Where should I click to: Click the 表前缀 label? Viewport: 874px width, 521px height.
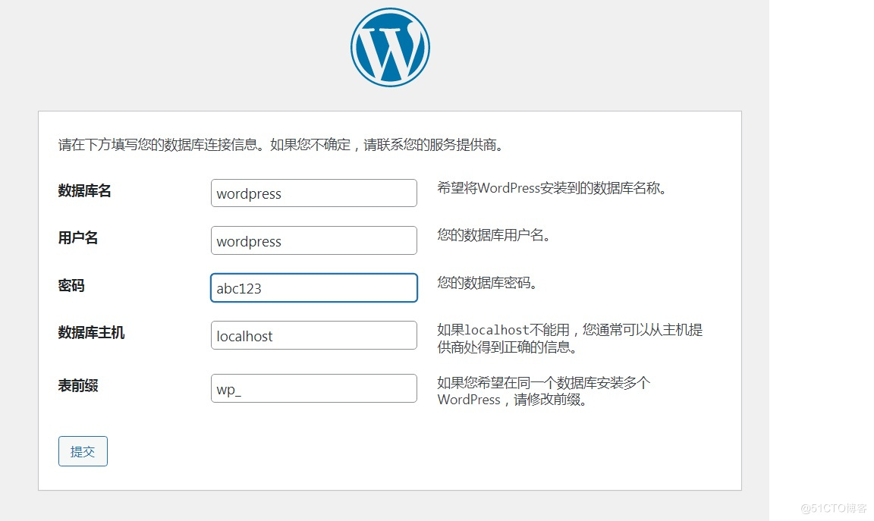tap(78, 385)
